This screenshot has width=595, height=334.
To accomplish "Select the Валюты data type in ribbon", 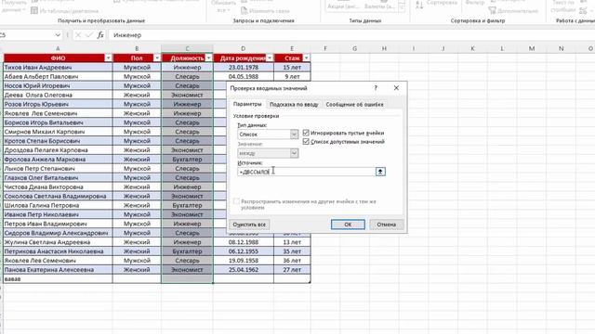I will (x=379, y=6).
